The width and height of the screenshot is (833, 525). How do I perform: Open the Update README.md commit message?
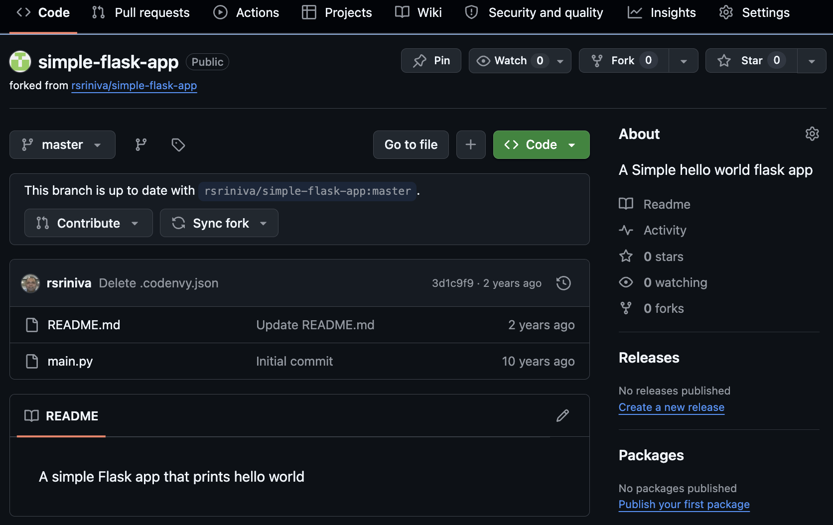pos(315,325)
